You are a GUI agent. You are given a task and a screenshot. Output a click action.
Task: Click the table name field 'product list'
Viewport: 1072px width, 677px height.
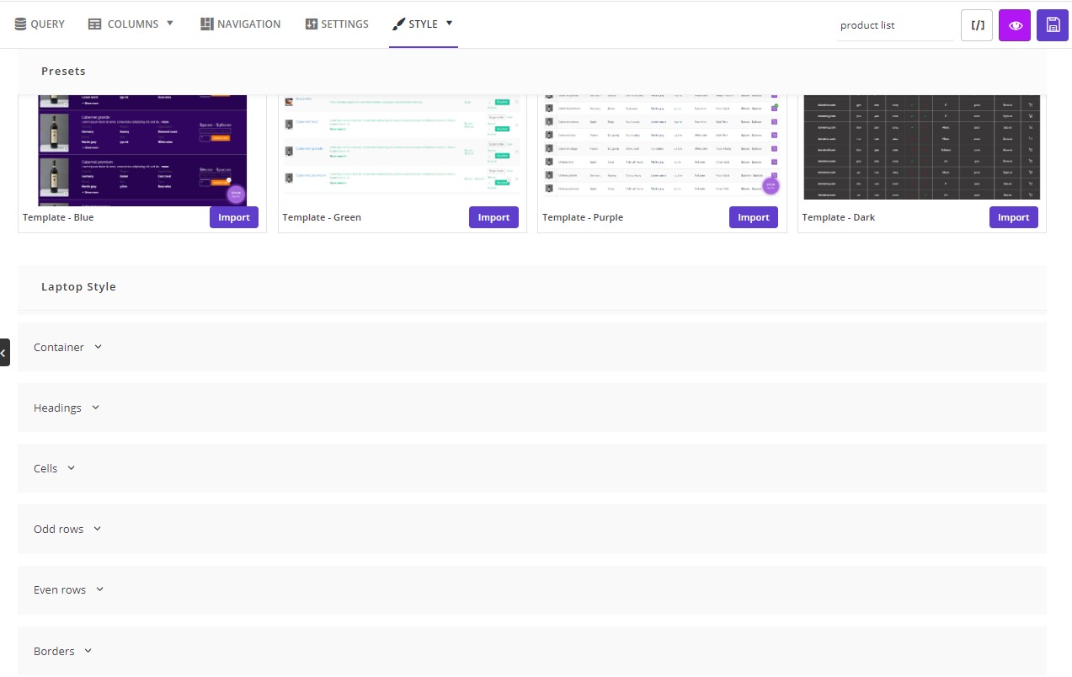[896, 25]
